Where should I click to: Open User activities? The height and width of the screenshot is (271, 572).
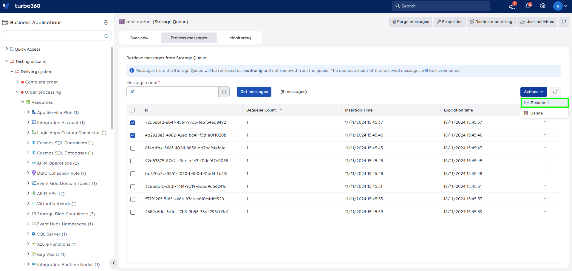(x=537, y=21)
